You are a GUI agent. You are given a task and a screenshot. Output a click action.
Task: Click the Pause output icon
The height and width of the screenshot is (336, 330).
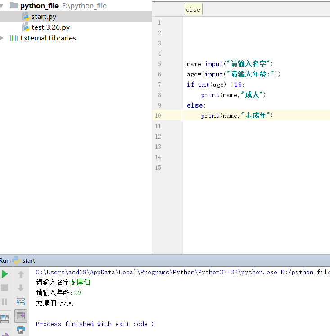tap(5, 302)
